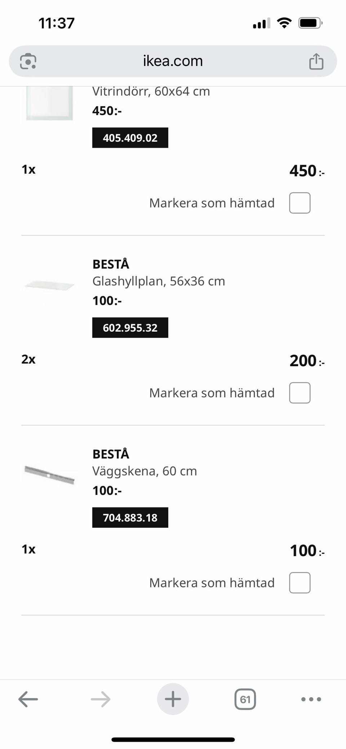Mark the Vitrindörr item as hämtad
Screen dimensions: 346x749
point(300,203)
